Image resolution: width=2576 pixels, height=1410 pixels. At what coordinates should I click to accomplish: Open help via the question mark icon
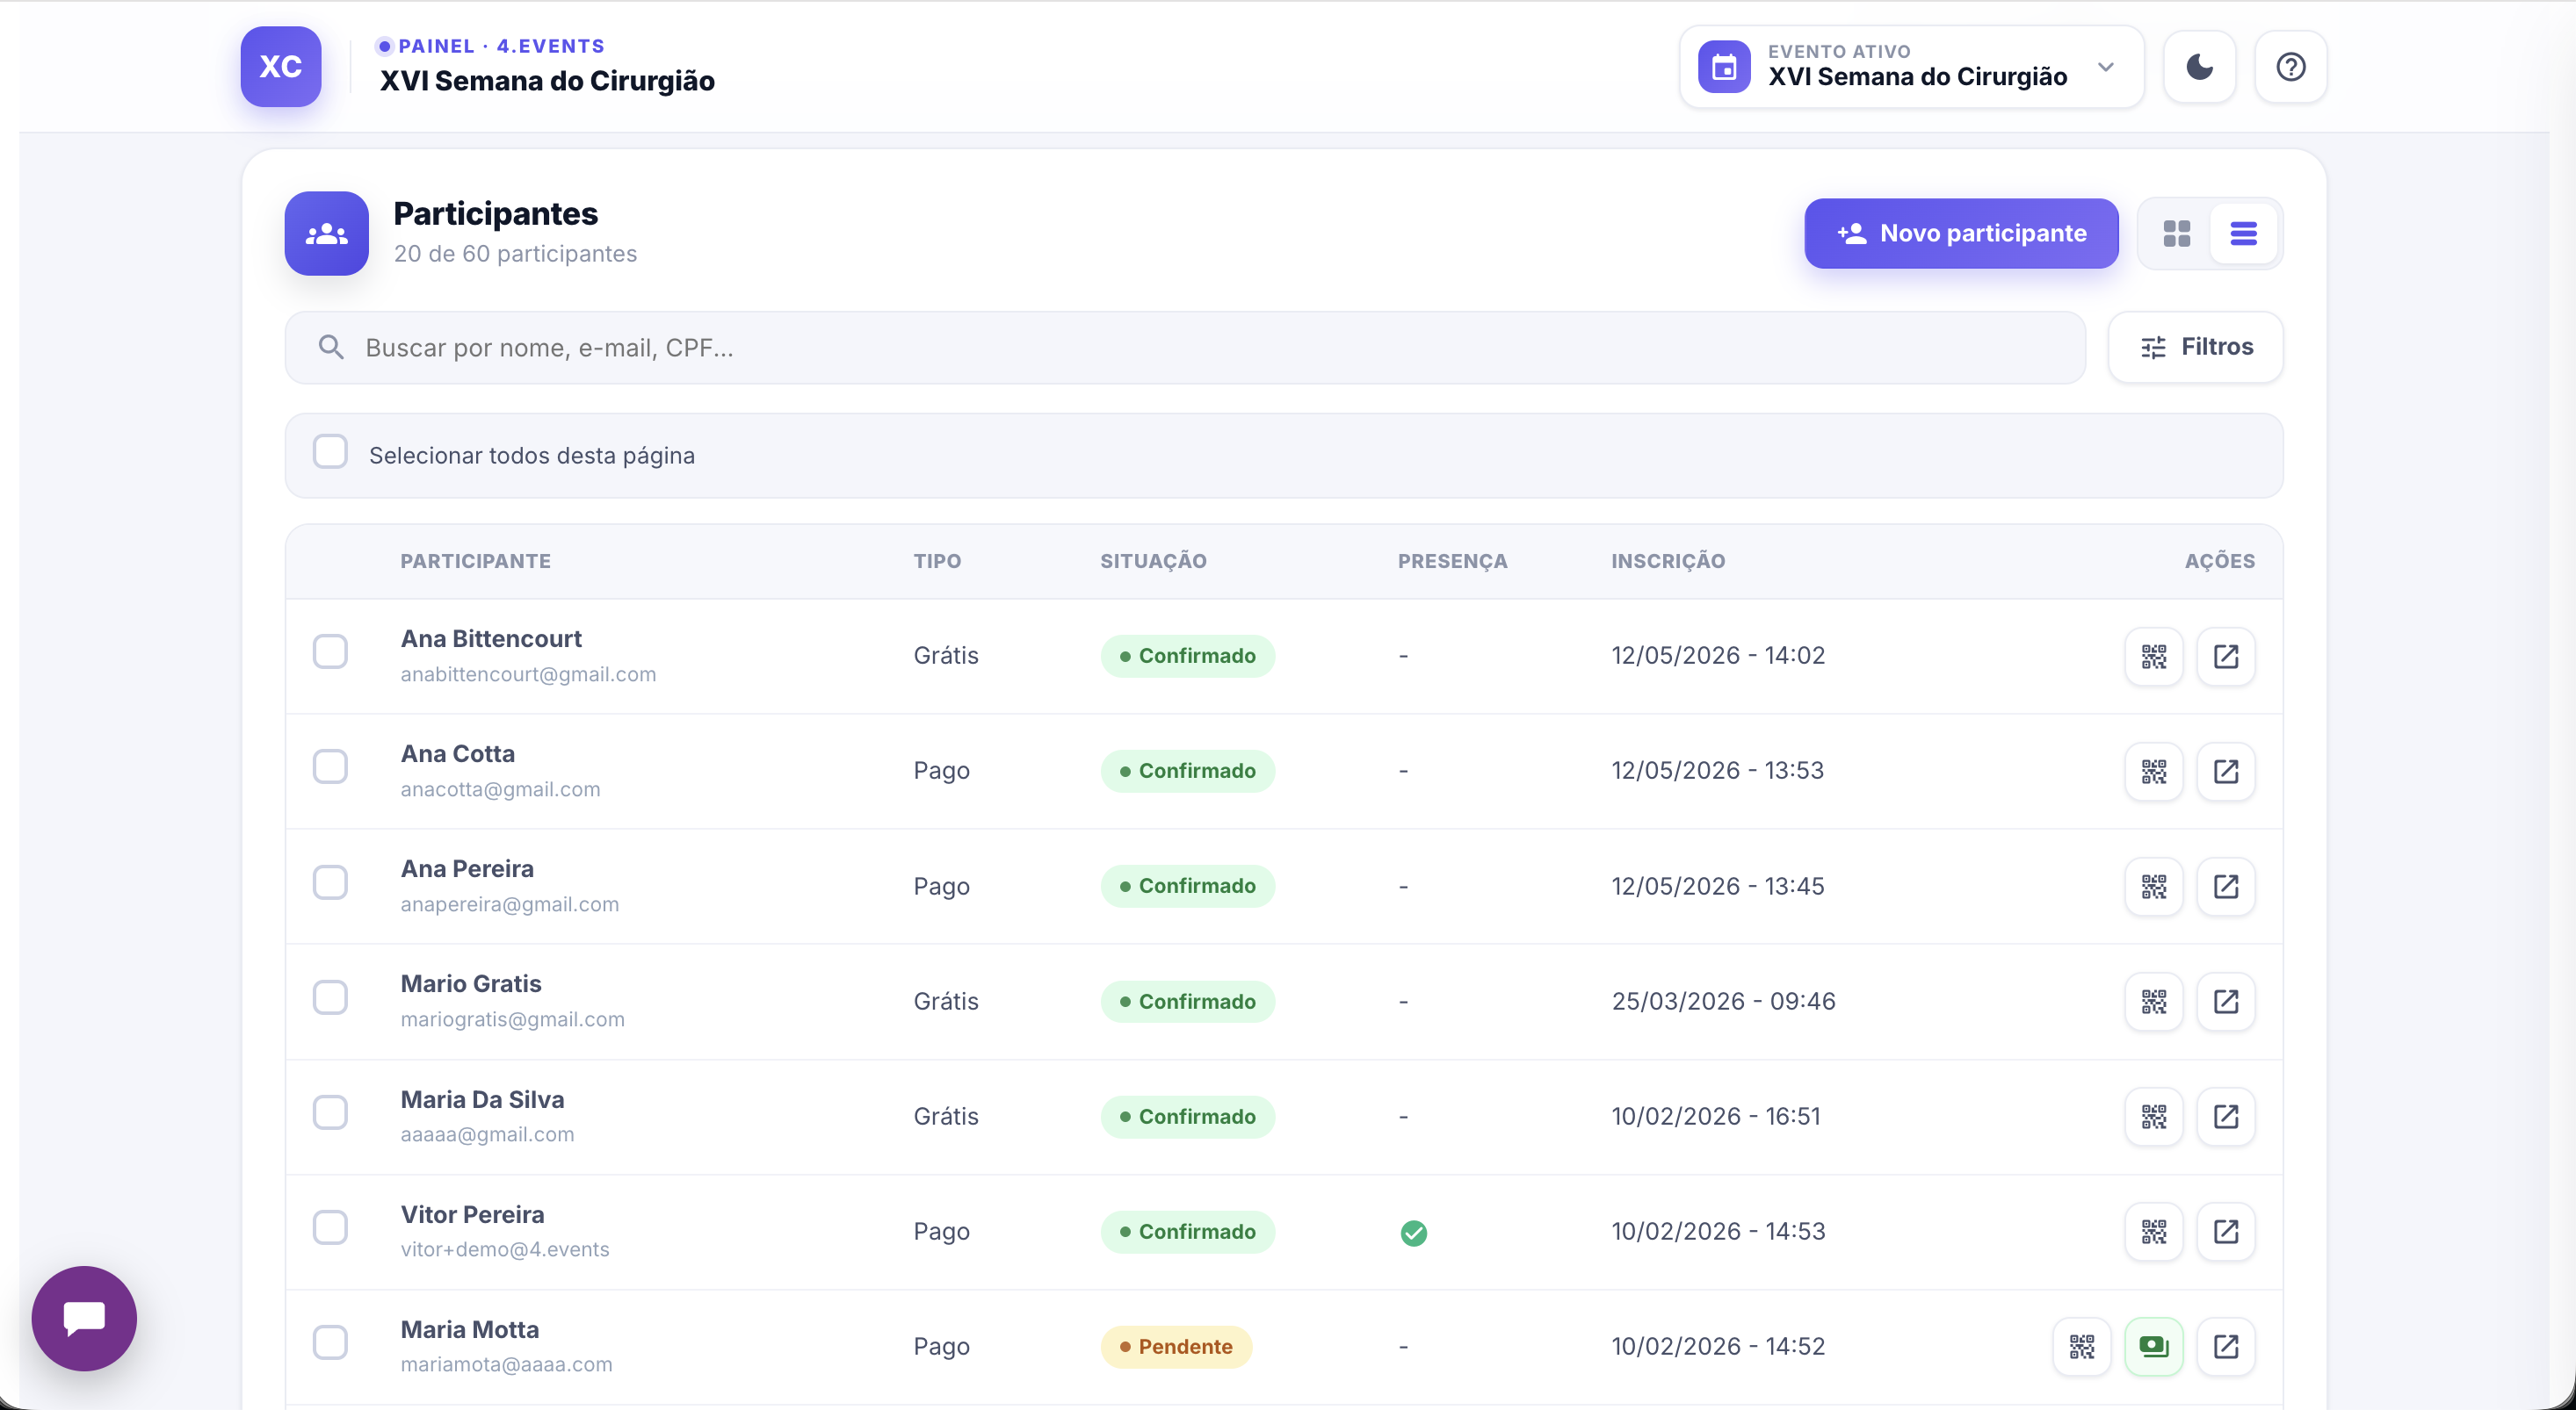point(2290,67)
